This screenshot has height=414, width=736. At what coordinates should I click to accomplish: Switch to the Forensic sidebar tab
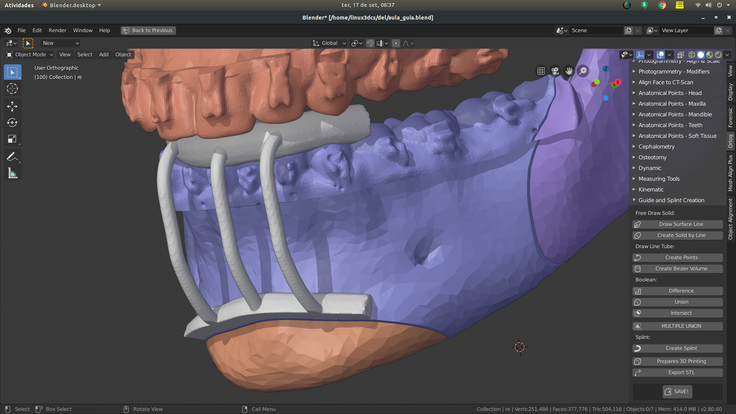pyautogui.click(x=731, y=117)
